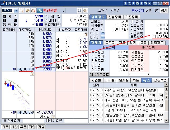Select the 재무 tab
The image size is (170, 130).
(x=122, y=43)
